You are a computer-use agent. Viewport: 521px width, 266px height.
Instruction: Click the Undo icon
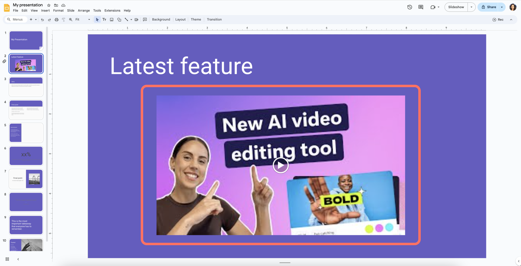coord(42,20)
